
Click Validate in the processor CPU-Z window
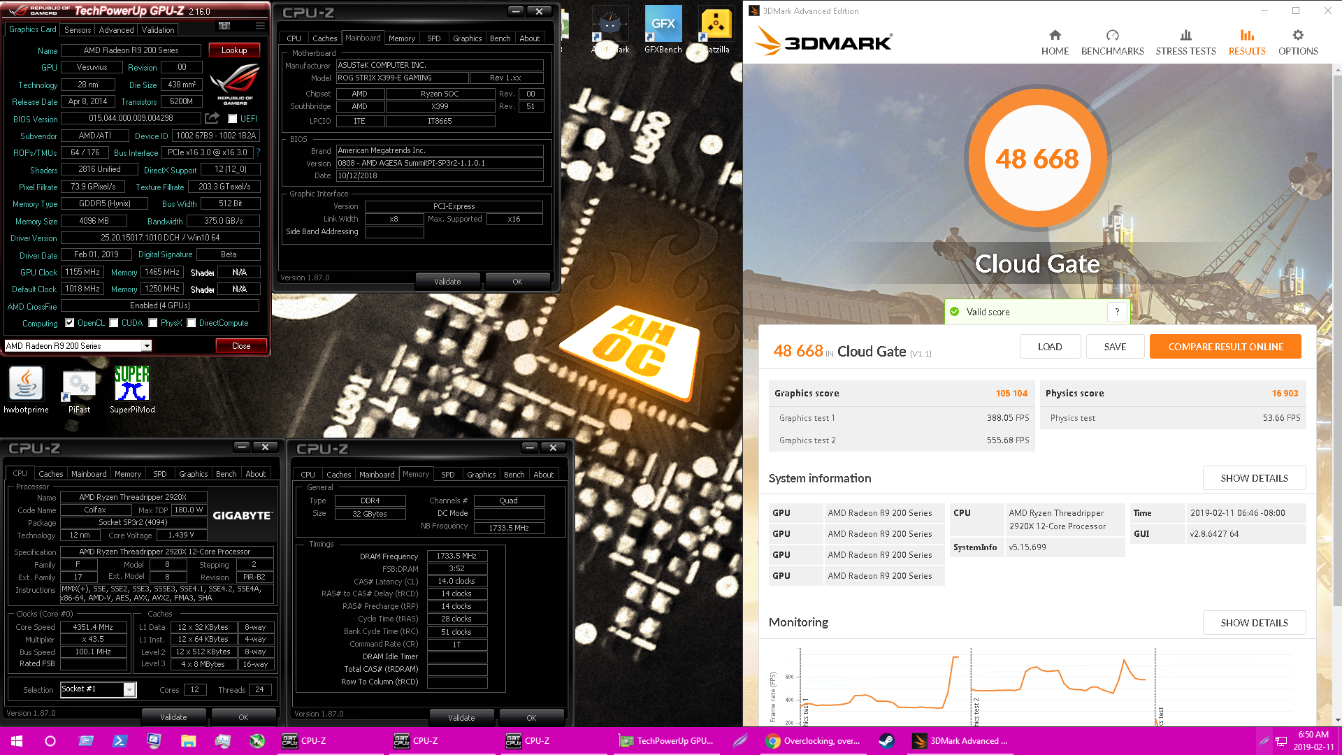coord(173,717)
